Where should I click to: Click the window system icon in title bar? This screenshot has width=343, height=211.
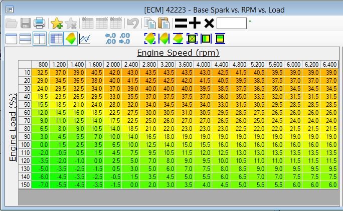tap(10, 10)
